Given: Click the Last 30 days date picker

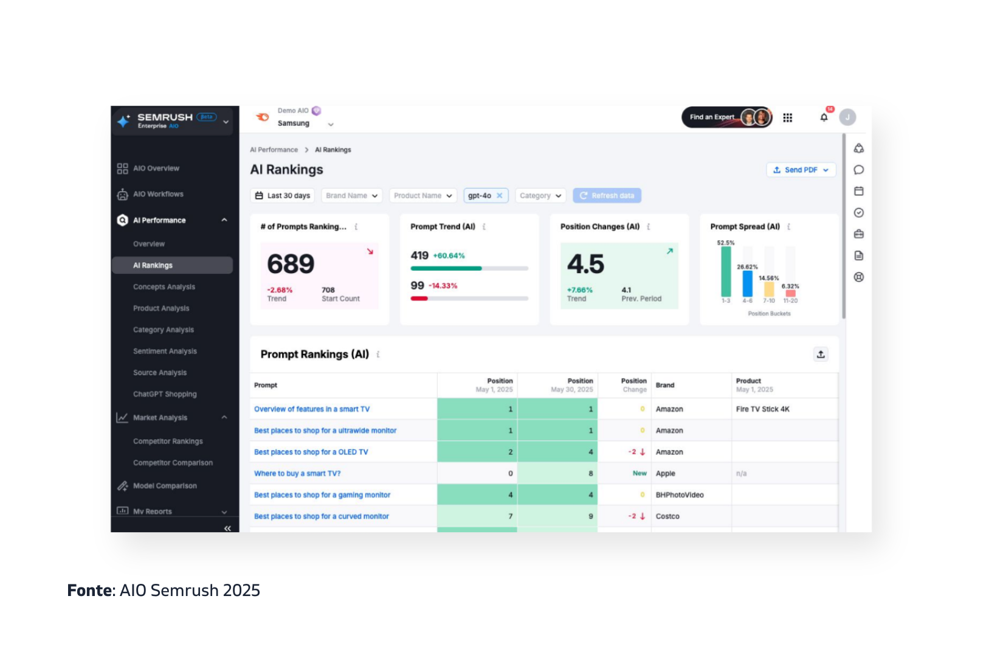Looking at the screenshot, I should coord(283,195).
